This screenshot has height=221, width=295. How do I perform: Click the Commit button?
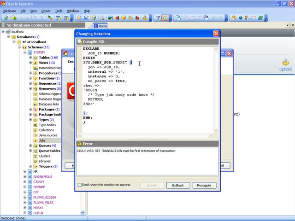pyautogui.click(x=152, y=185)
